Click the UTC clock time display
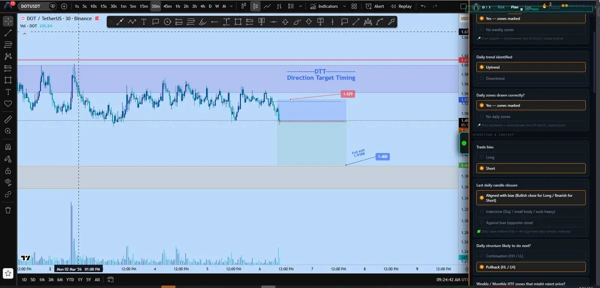 [451, 280]
